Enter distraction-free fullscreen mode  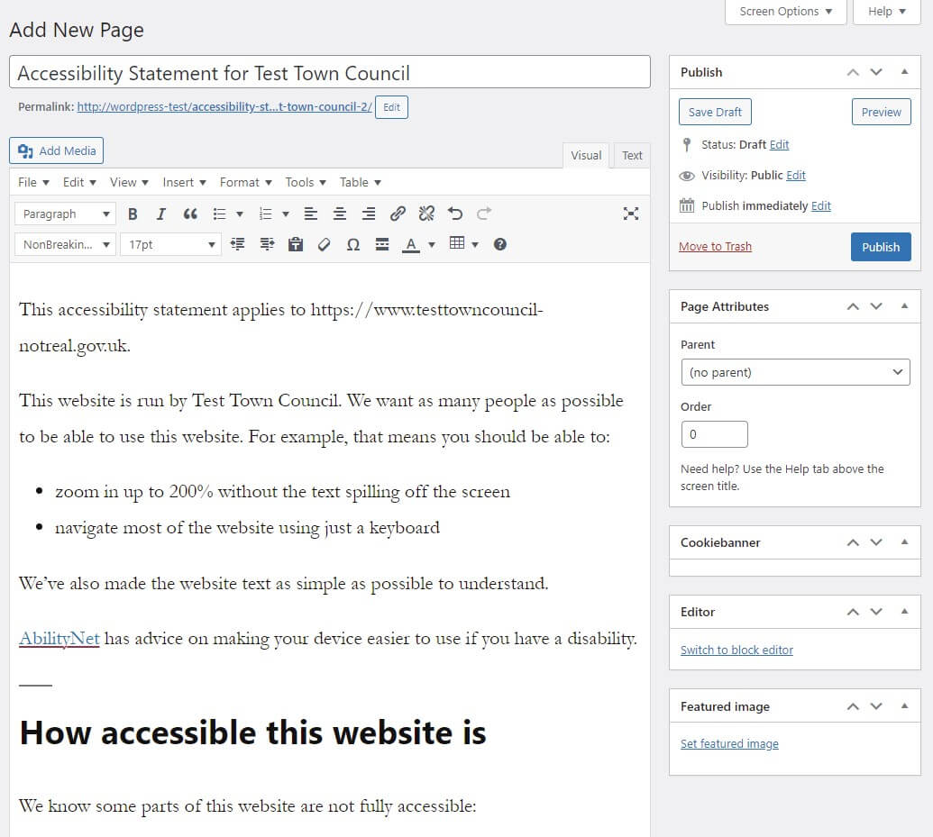point(631,214)
